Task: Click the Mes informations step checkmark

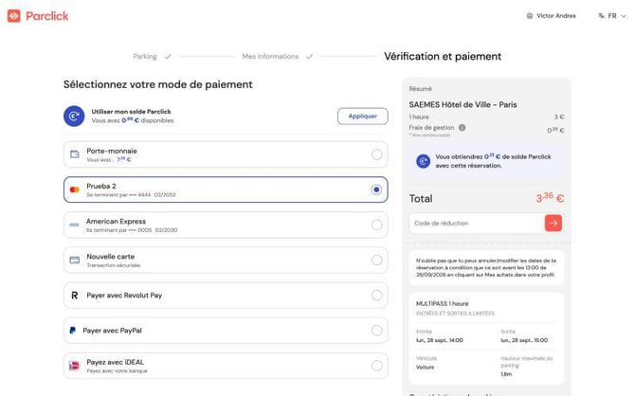Action: coord(309,57)
